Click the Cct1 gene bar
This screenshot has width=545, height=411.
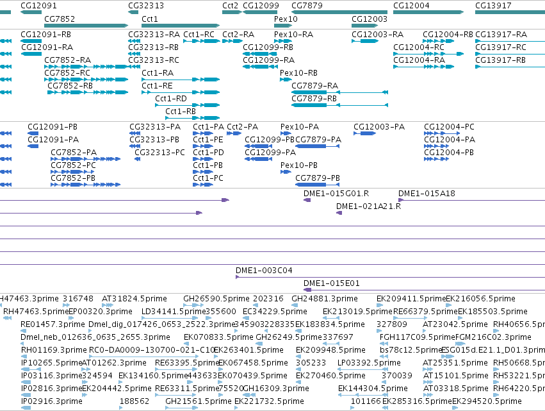tap(181, 26)
